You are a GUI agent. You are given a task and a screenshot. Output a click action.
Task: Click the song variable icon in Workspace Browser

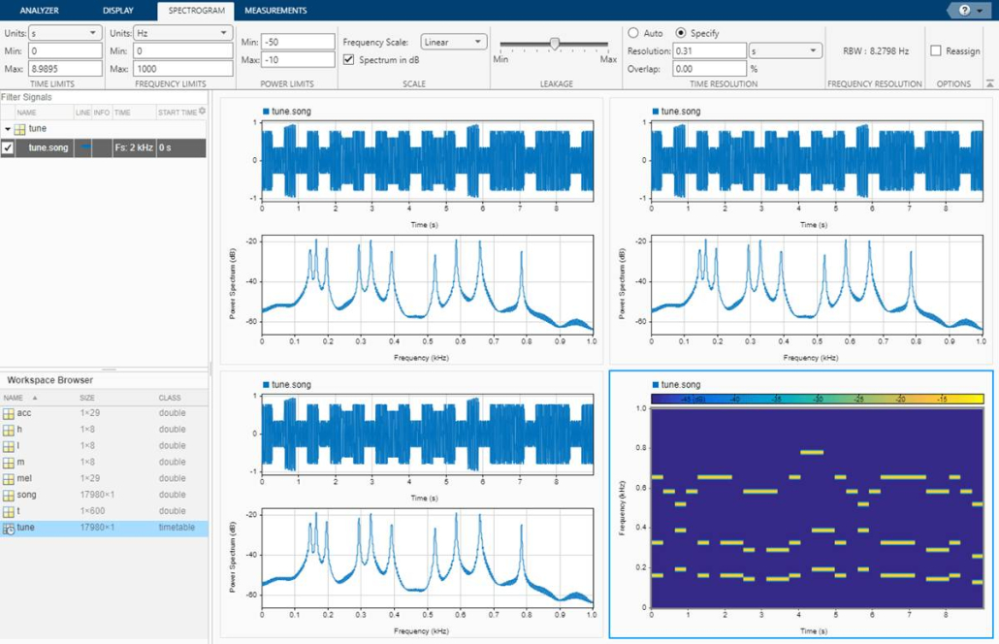point(9,495)
